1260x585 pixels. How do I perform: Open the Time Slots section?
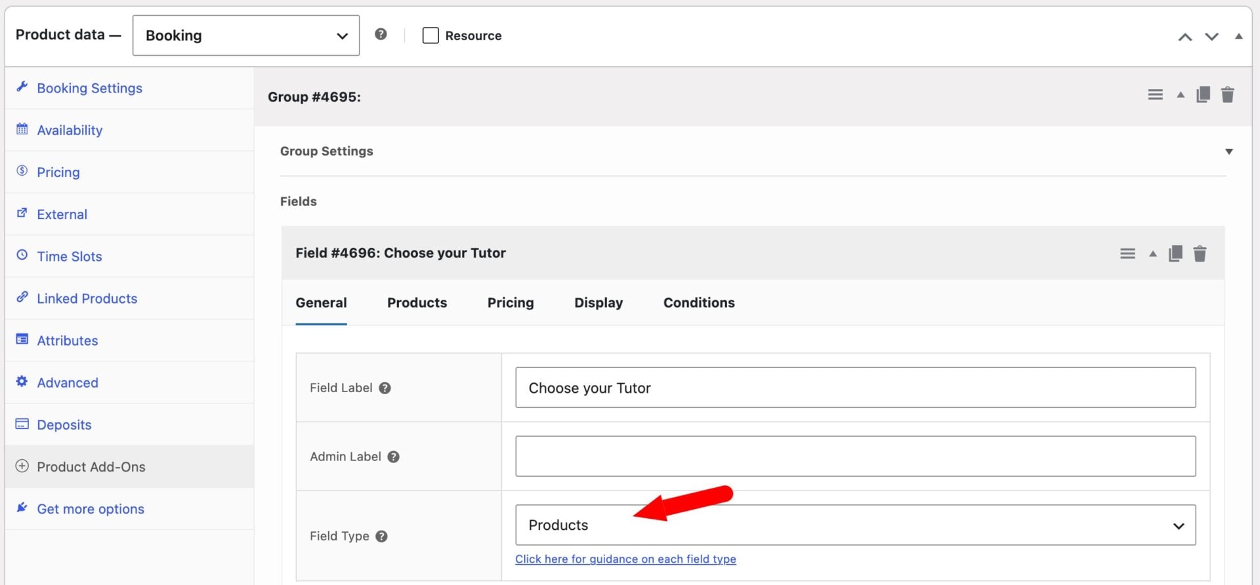(x=70, y=256)
